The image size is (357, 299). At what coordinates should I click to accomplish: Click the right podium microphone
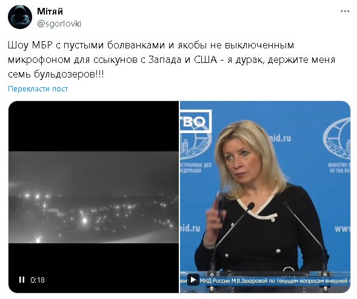point(305,235)
